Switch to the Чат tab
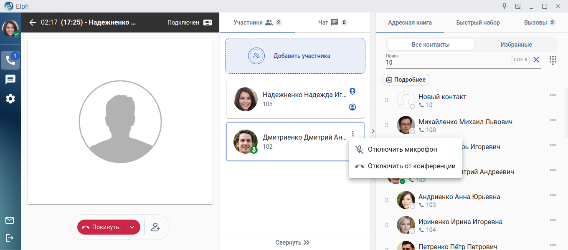The width and height of the screenshot is (568, 250). click(x=332, y=22)
